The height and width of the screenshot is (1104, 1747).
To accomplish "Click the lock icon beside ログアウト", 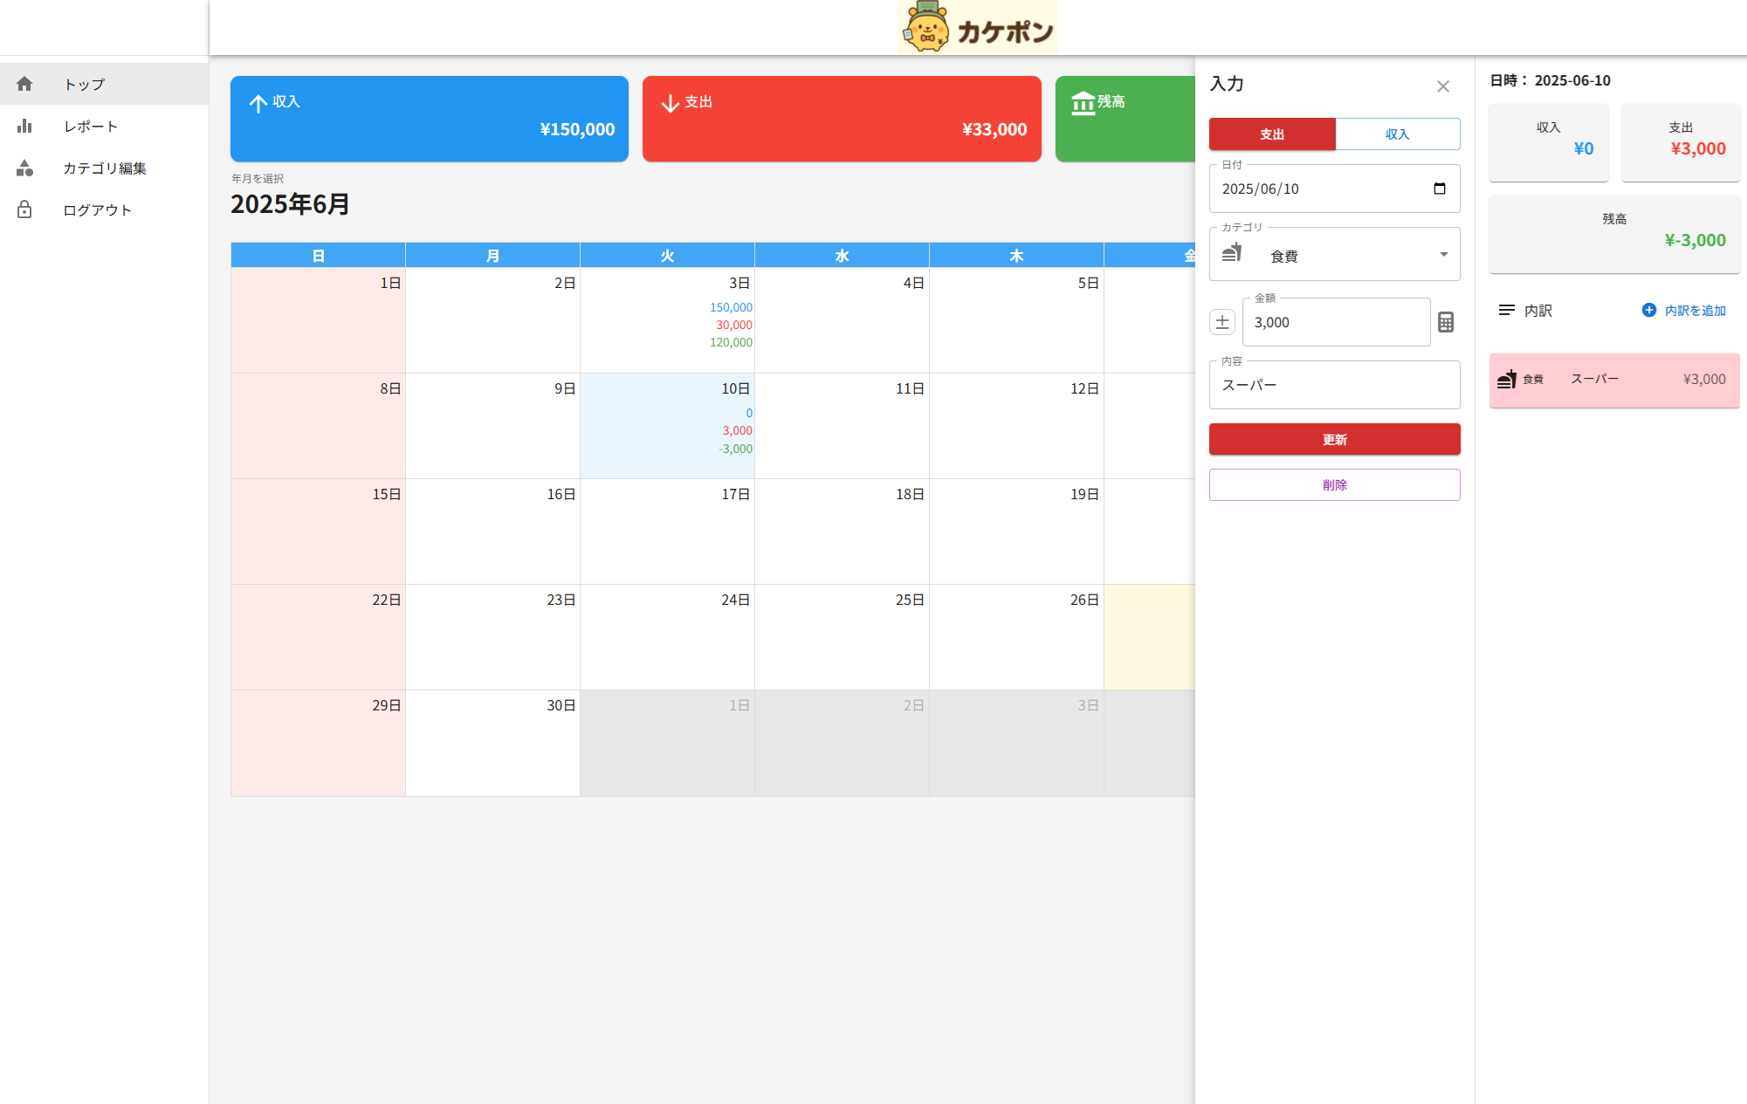I will [24, 209].
